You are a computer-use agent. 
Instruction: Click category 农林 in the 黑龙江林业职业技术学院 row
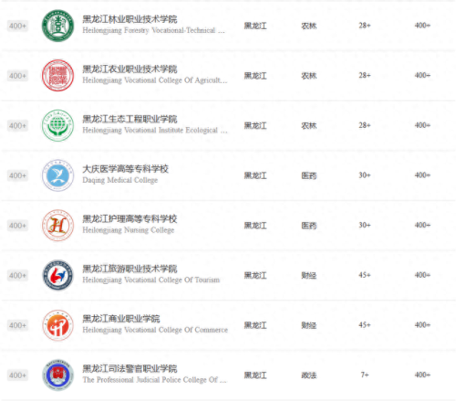309,26
